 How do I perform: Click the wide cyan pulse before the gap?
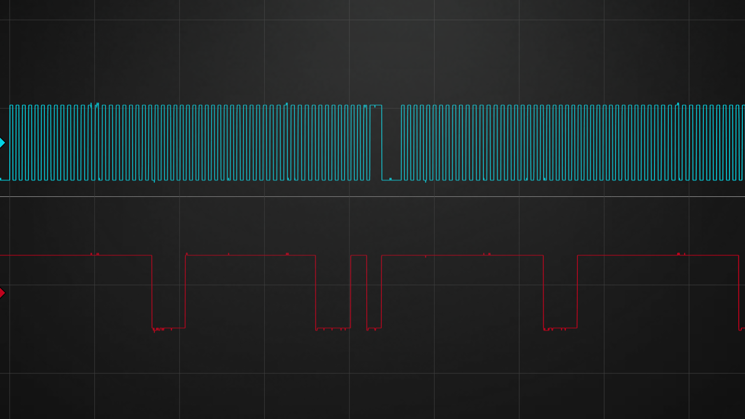click(376, 106)
